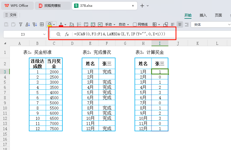The height and width of the screenshot is (150, 231).
Task: Click the 12月 cell in table 3
Action: pyautogui.click(x=143, y=129)
